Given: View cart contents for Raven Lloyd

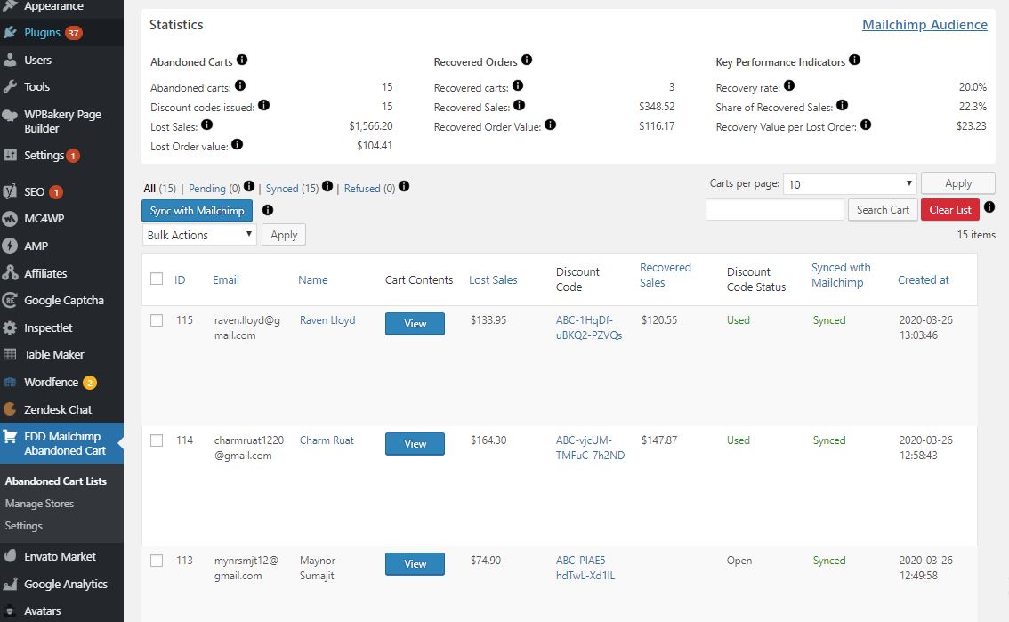Looking at the screenshot, I should (x=415, y=324).
